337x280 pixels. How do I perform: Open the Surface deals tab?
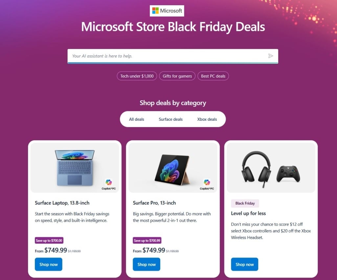[171, 119]
